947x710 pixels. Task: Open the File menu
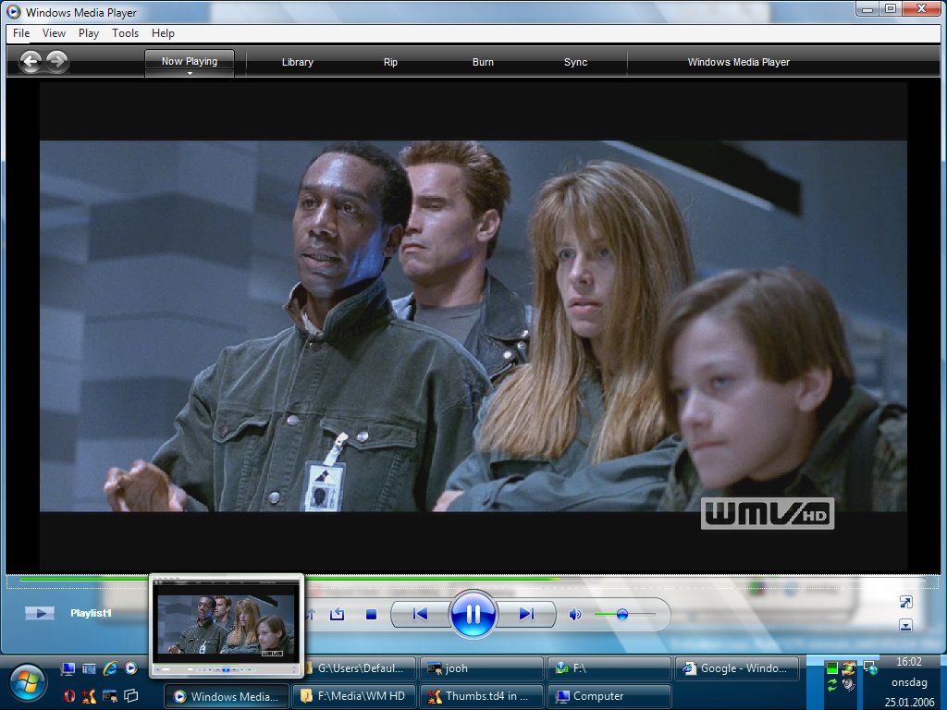[x=21, y=33]
